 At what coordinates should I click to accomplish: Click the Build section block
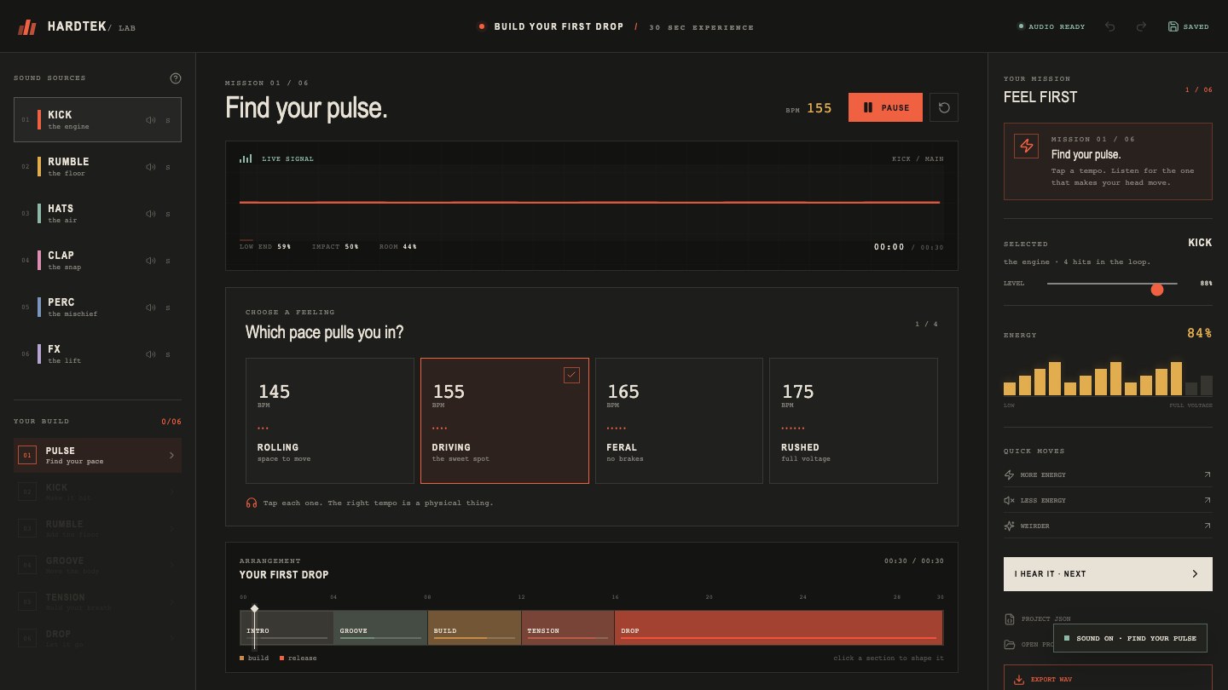(x=474, y=628)
